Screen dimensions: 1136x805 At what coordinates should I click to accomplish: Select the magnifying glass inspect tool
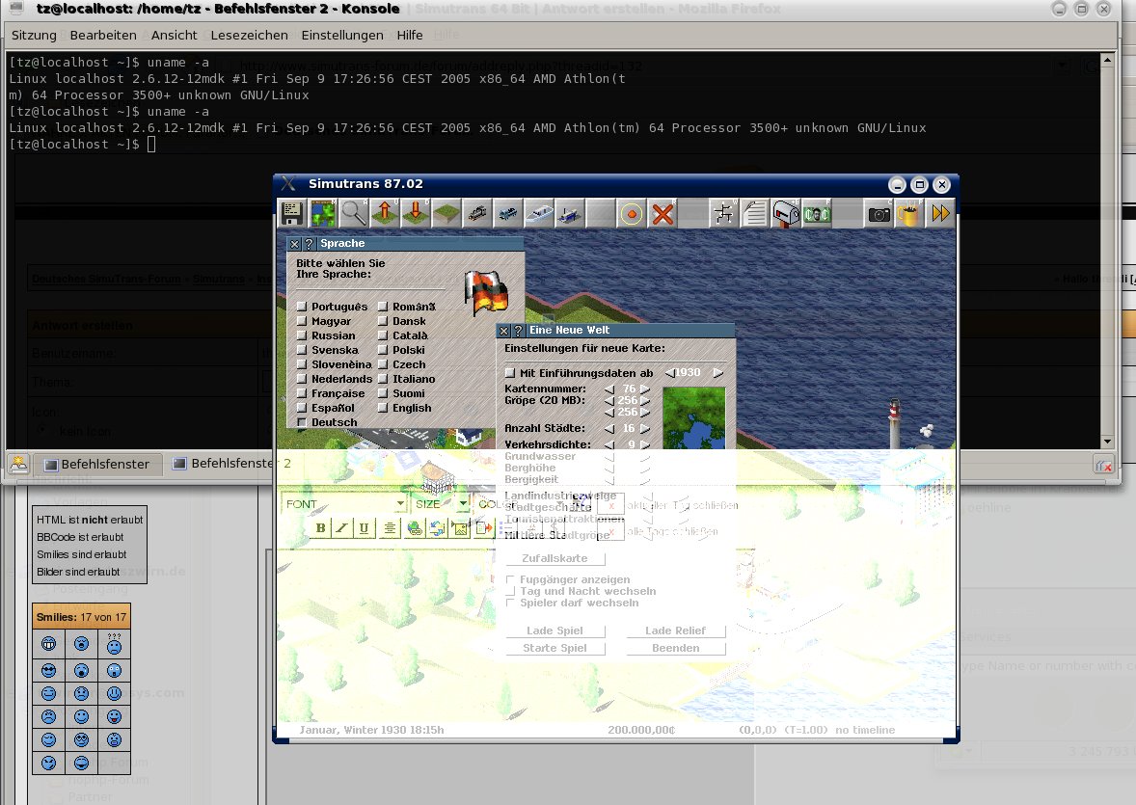click(354, 214)
